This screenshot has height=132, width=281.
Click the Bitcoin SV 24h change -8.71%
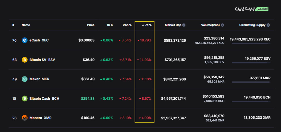tap(126, 60)
